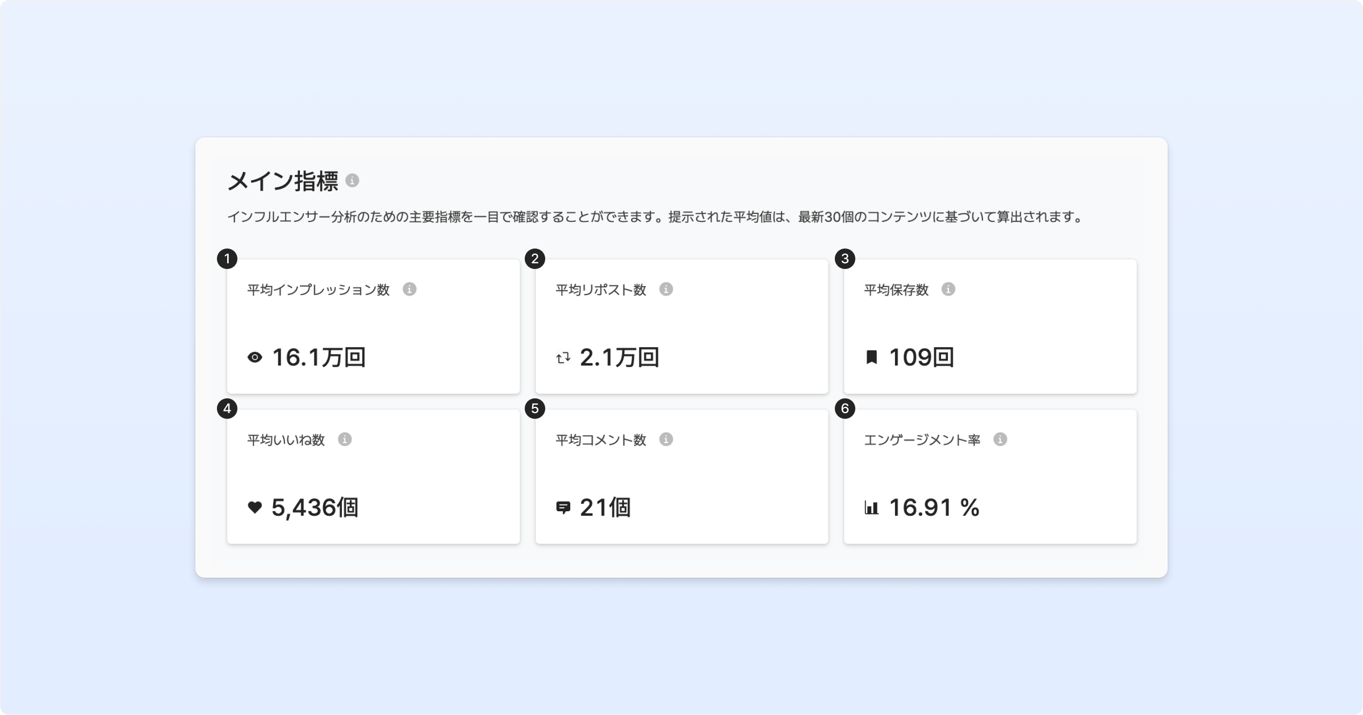Click the 16.91 % engagement value

pos(934,507)
